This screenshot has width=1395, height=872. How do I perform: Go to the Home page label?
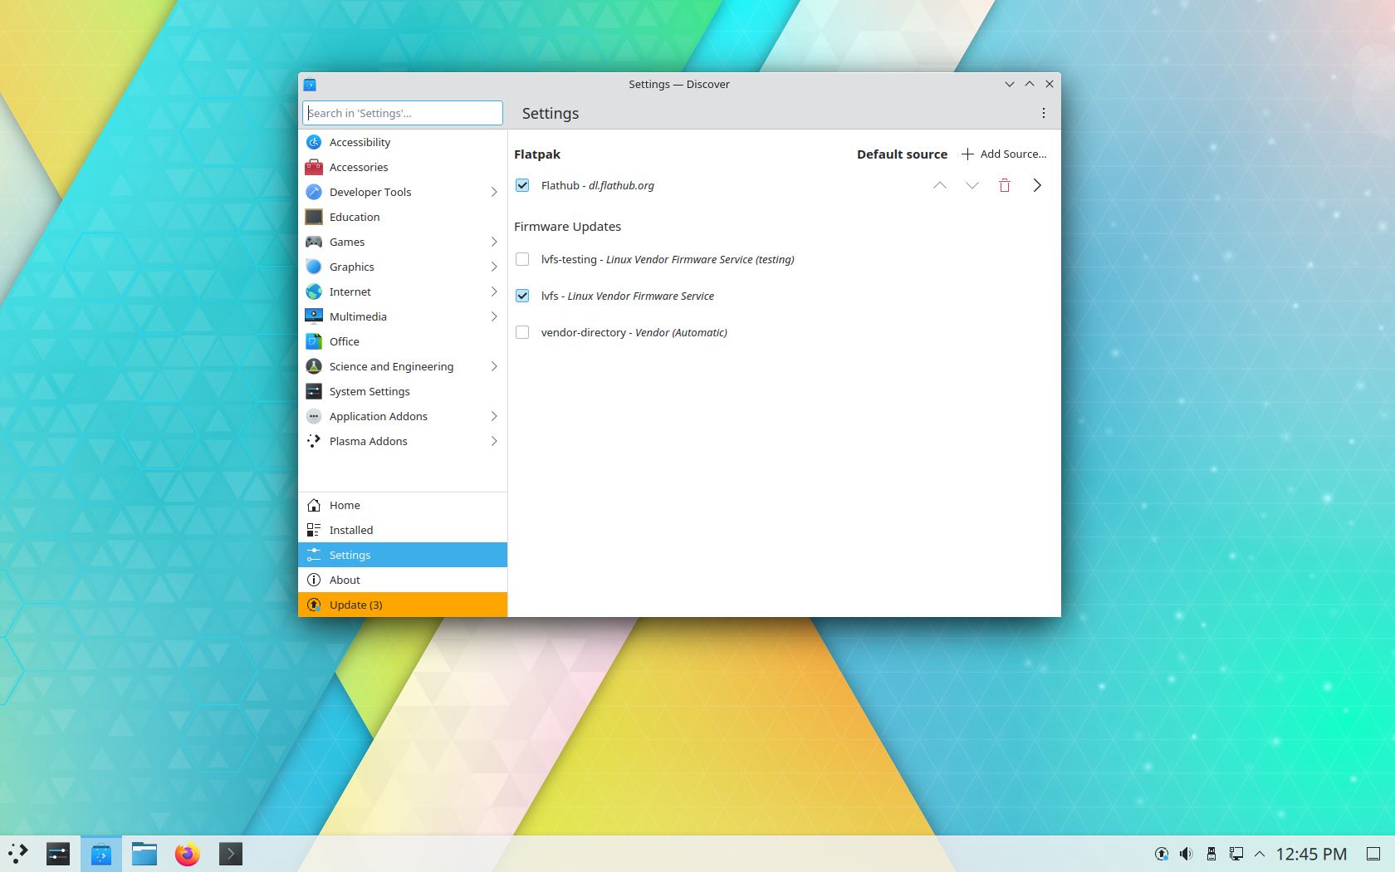tap(345, 505)
